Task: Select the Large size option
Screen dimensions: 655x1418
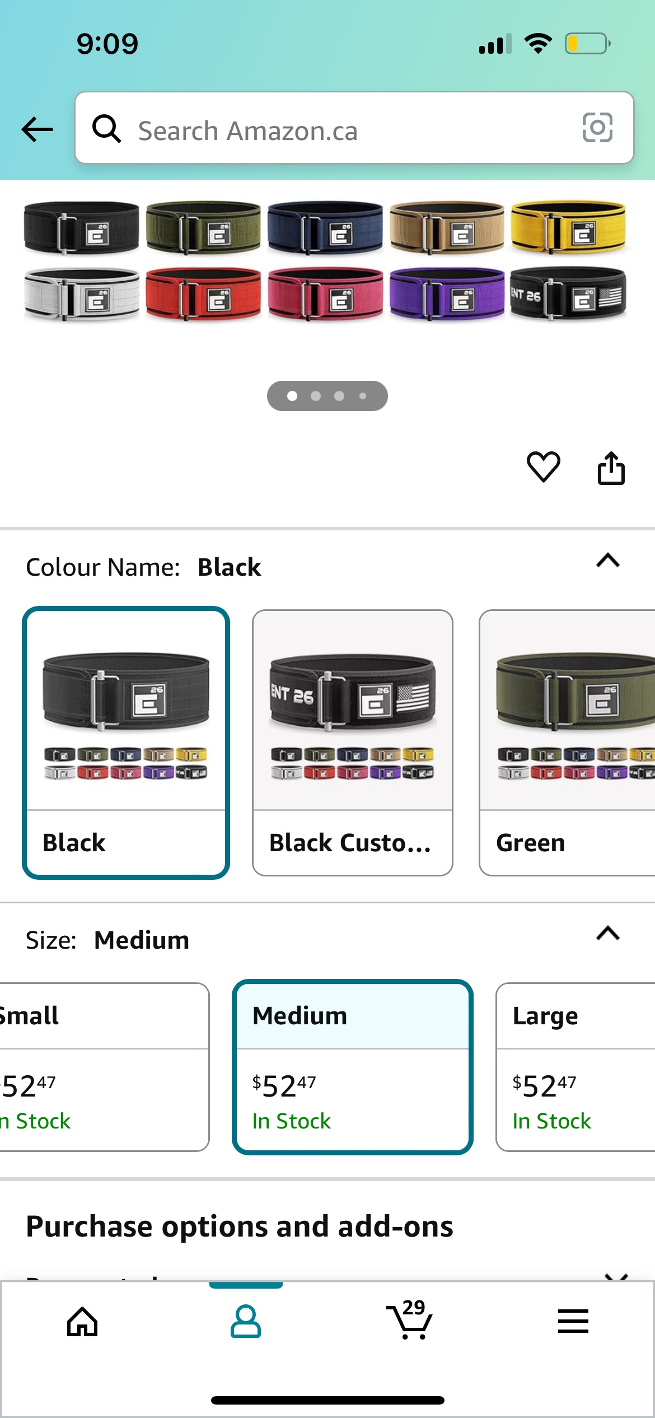Action: [576, 1067]
